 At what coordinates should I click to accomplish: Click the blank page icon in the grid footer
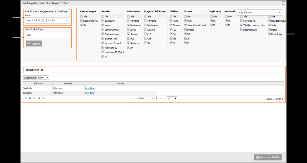pyautogui.click(x=35, y=99)
